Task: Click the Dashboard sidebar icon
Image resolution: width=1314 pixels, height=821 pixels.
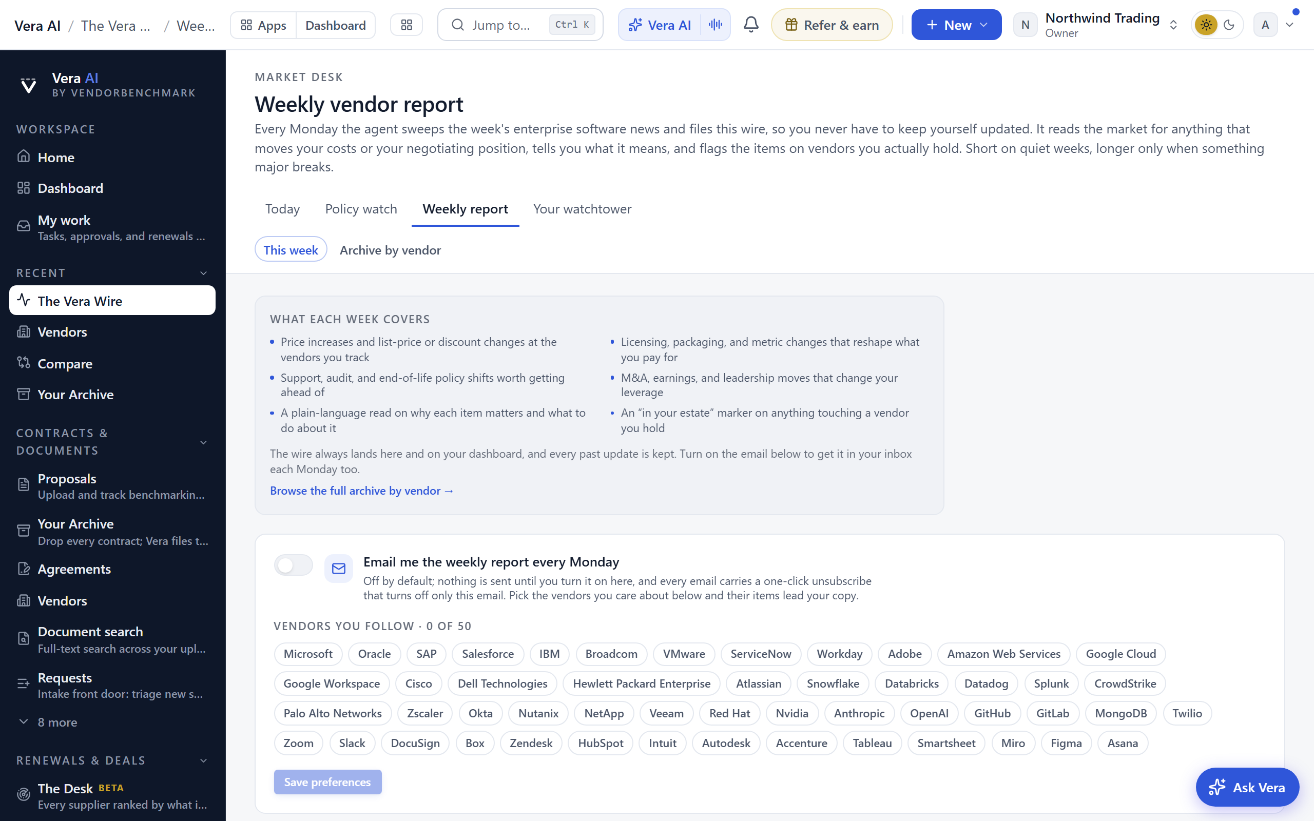Action: (23, 188)
